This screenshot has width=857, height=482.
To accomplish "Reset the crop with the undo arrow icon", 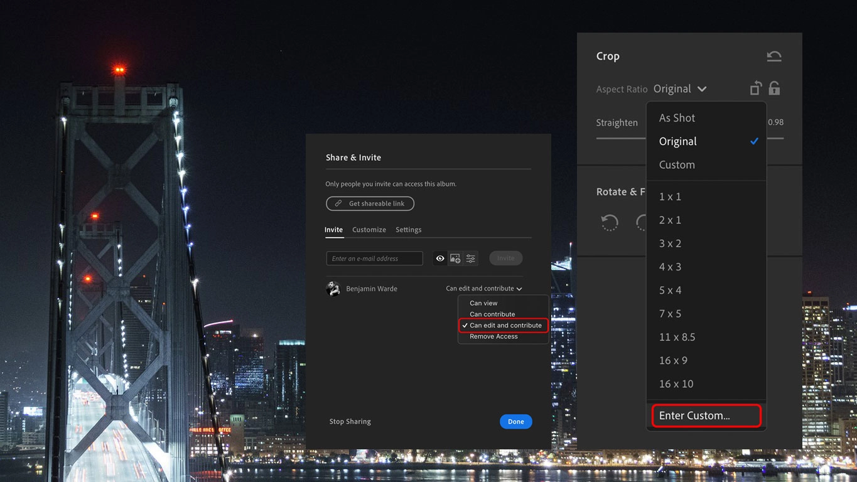I will (774, 56).
